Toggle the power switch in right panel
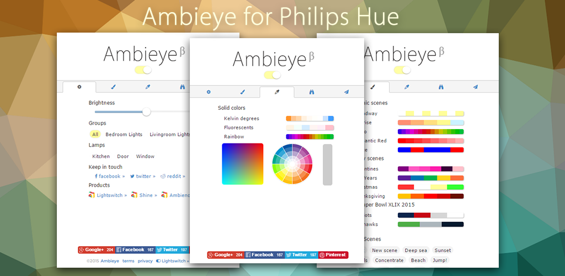 (x=402, y=70)
